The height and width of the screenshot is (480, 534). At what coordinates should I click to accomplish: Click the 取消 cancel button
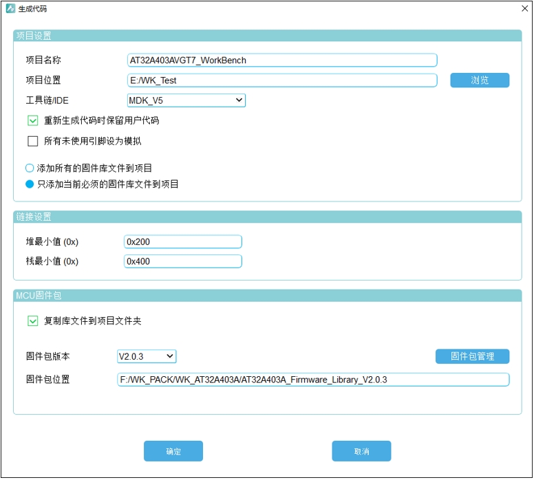361,451
